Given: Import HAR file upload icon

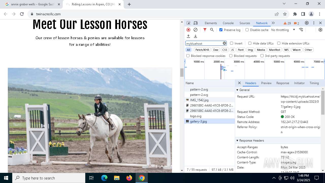Looking at the screenshot, I should tap(188, 36).
